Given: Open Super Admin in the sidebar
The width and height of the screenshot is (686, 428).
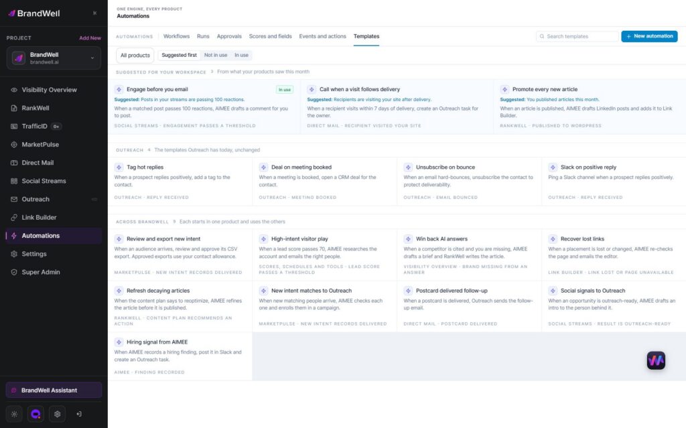Looking at the screenshot, I should [x=54, y=272].
